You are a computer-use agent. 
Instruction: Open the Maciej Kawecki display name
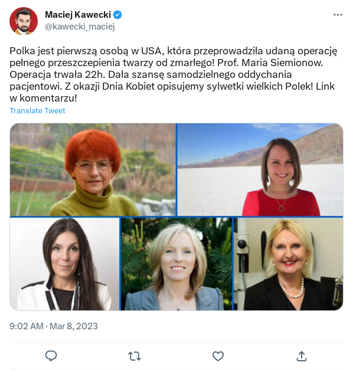click(x=78, y=15)
